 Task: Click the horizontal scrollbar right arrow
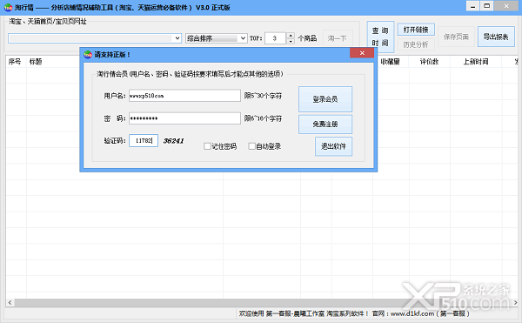point(515,302)
